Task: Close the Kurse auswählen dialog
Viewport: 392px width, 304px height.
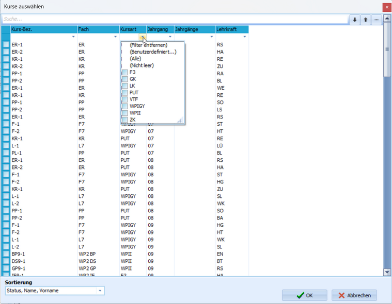Action: click(x=387, y=7)
